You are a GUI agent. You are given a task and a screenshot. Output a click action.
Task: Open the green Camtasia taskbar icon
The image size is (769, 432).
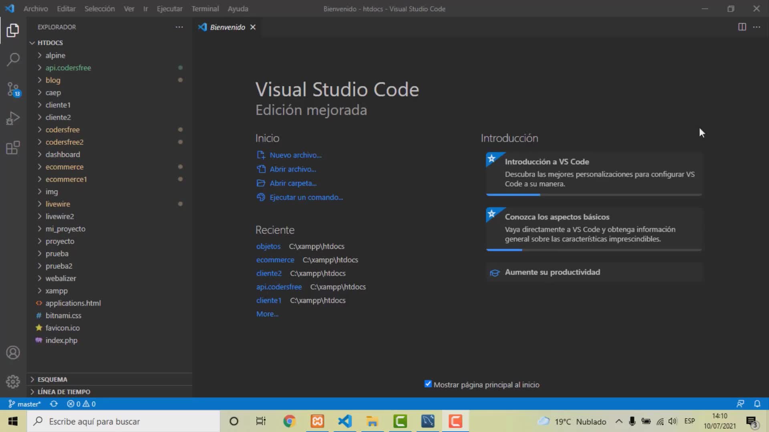point(400,421)
